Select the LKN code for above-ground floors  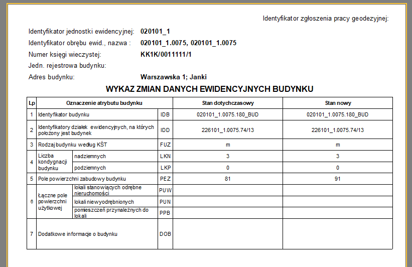pos(165,156)
